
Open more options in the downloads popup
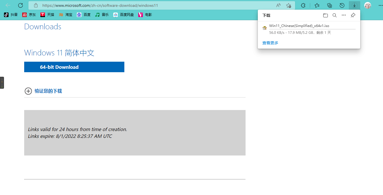344,15
